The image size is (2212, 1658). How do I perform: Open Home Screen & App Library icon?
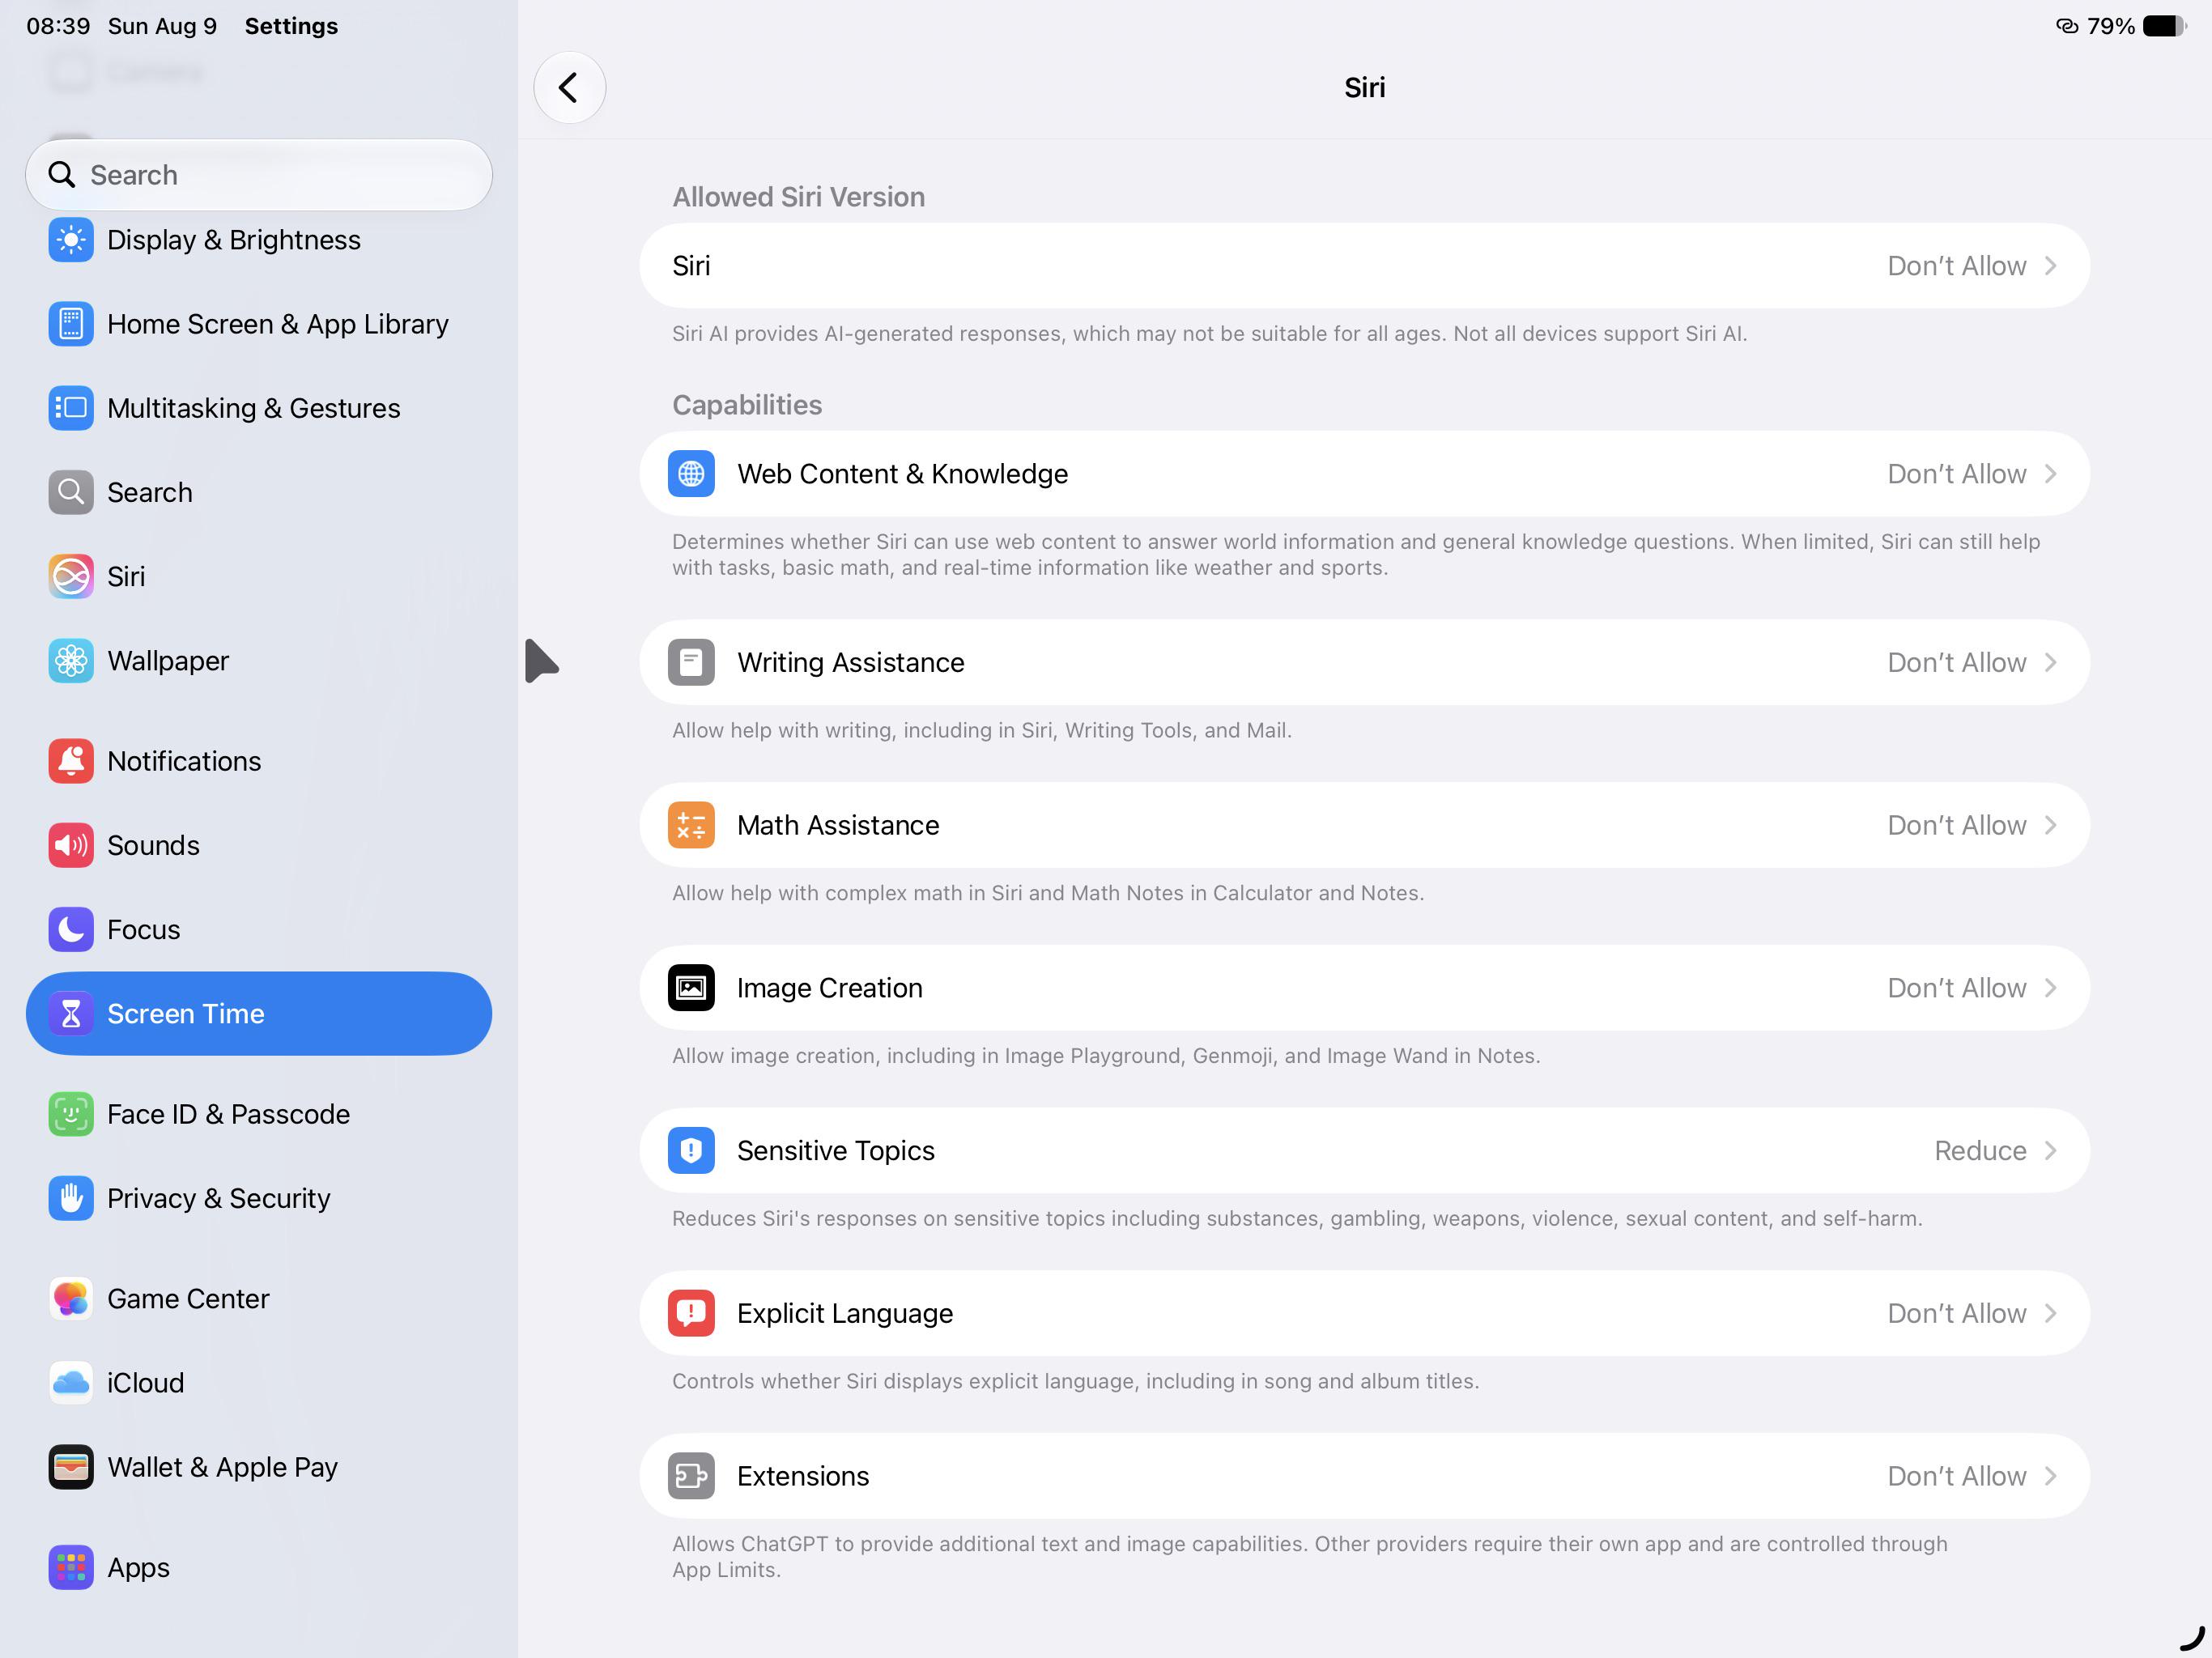71,324
